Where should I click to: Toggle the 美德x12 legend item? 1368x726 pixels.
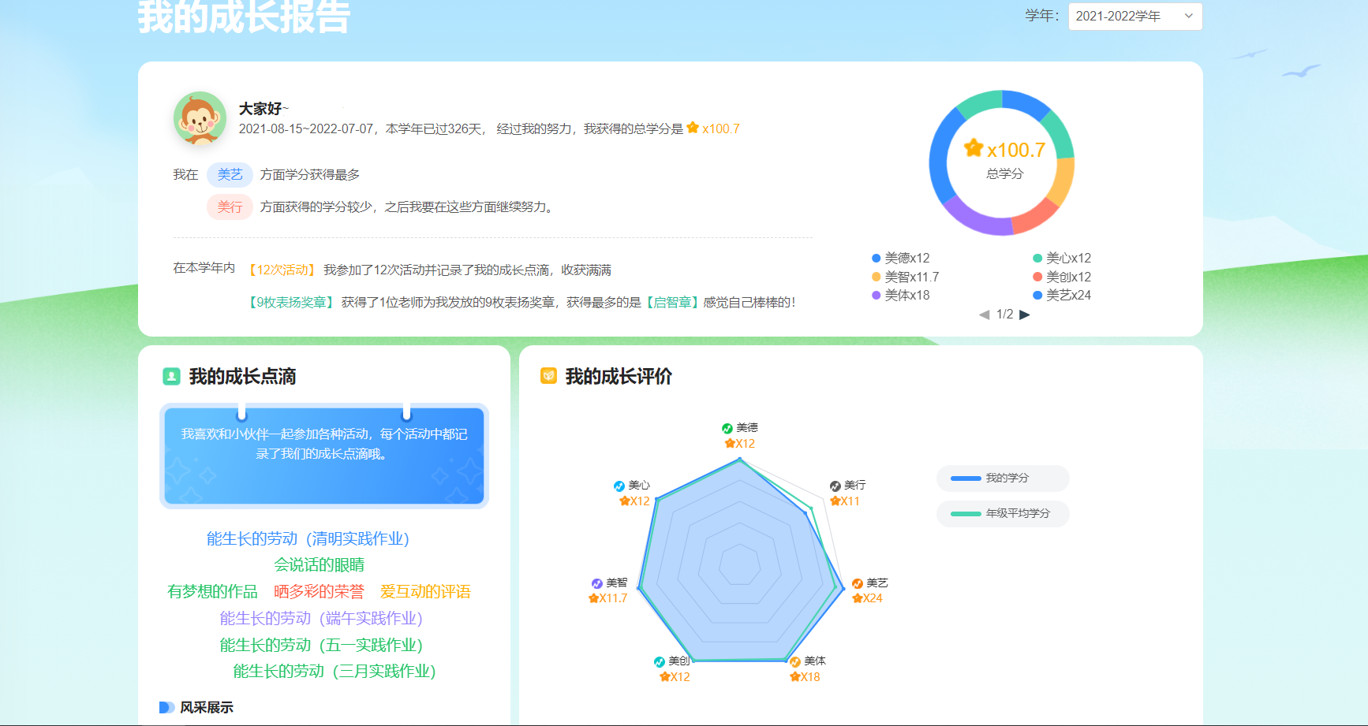900,258
